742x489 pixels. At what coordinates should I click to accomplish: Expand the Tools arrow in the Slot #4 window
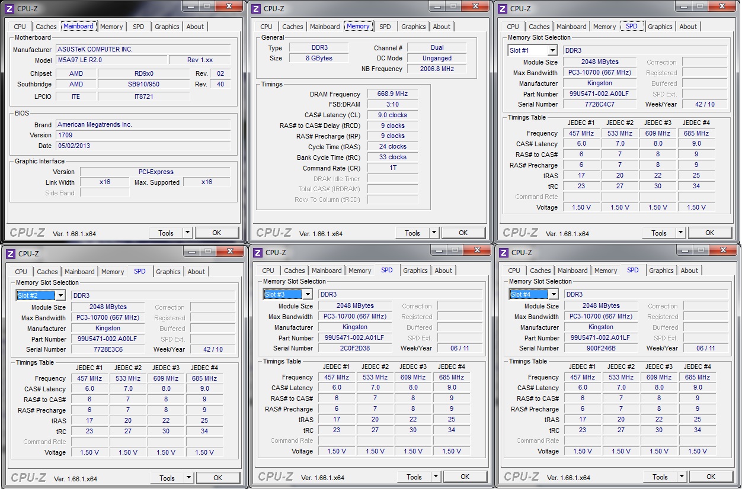click(x=682, y=477)
